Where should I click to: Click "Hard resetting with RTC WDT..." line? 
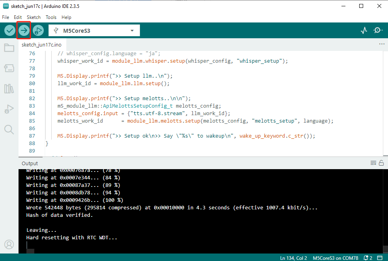coord(71,237)
